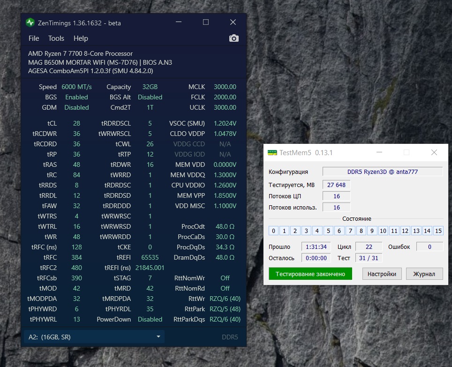Click the cycle count value 22
452x367 pixels.
[x=369, y=247]
